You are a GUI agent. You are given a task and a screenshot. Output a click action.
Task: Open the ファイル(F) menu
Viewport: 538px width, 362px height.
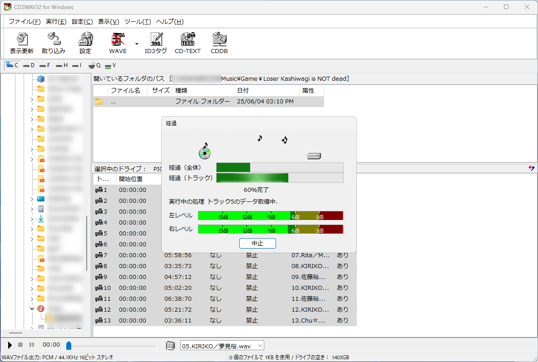click(x=25, y=22)
